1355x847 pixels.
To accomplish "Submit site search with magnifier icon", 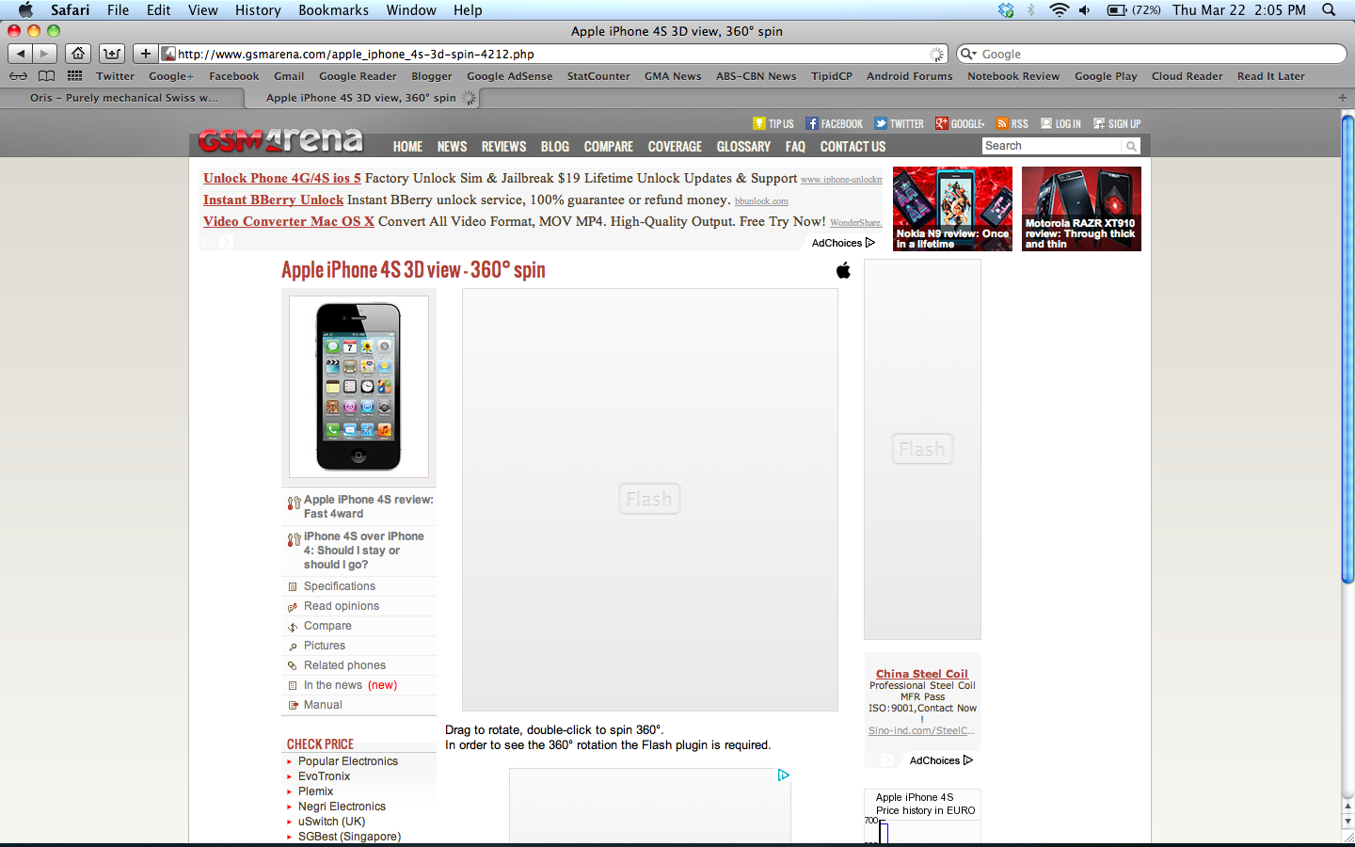I will coord(1131,146).
